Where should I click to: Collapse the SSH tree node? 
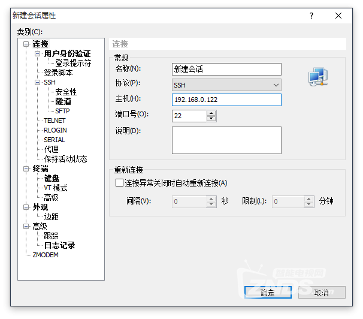37,83
